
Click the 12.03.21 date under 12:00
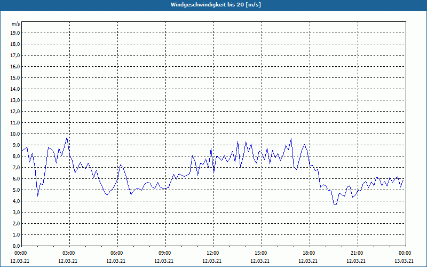coord(212,261)
